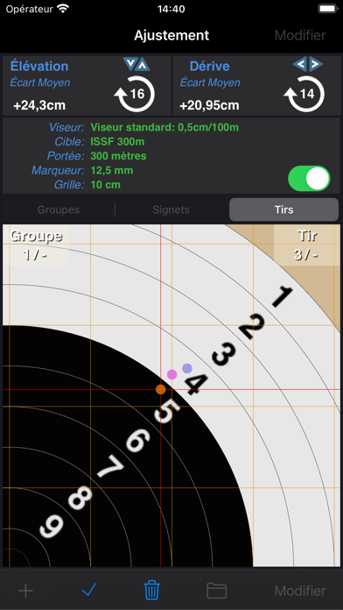Viewport: 343px width, 610px height.
Task: Tap the windage left arrow
Action: (x=300, y=64)
